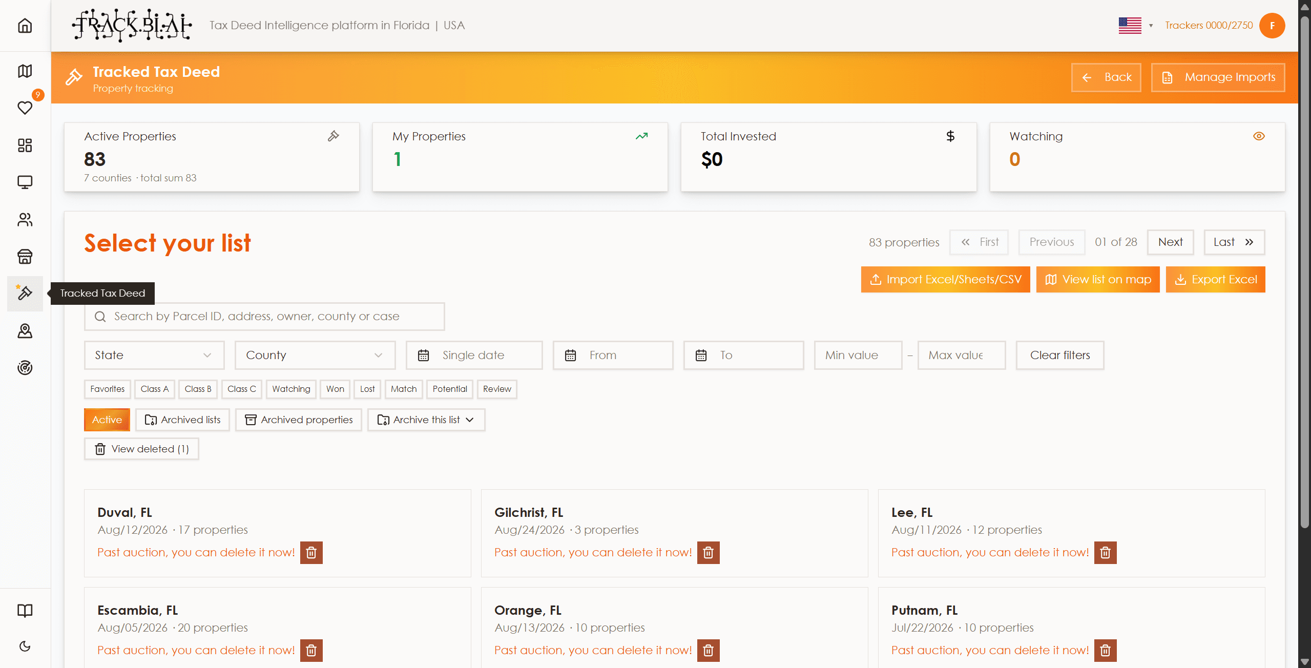Toggle the Watching filter chip
This screenshot has width=1311, height=668.
click(x=291, y=389)
